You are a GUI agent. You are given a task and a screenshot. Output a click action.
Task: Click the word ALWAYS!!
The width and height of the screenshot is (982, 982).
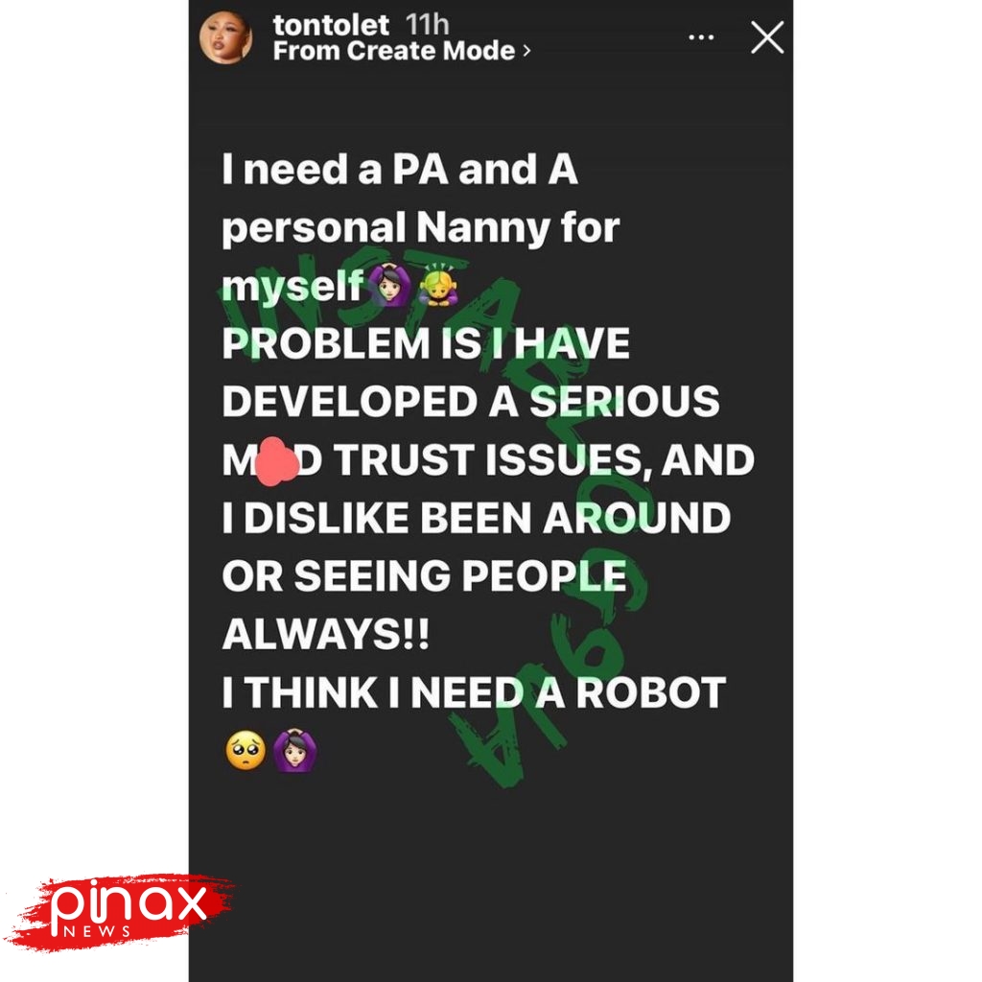(326, 635)
